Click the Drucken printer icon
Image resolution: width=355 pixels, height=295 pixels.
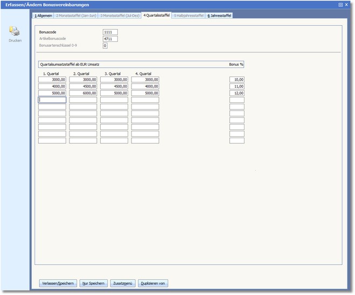(x=15, y=31)
